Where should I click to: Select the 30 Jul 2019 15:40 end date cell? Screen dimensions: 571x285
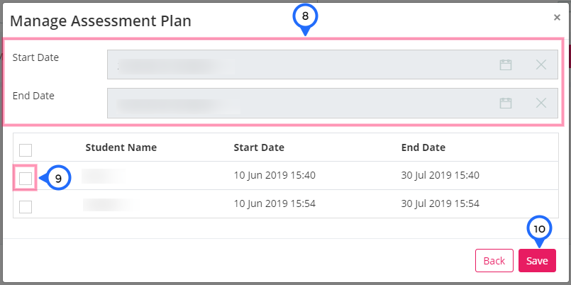coord(440,175)
